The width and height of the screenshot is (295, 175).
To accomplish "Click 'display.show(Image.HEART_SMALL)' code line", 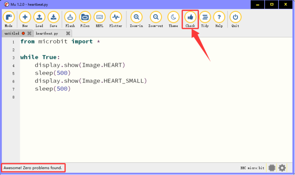I will [91, 81].
